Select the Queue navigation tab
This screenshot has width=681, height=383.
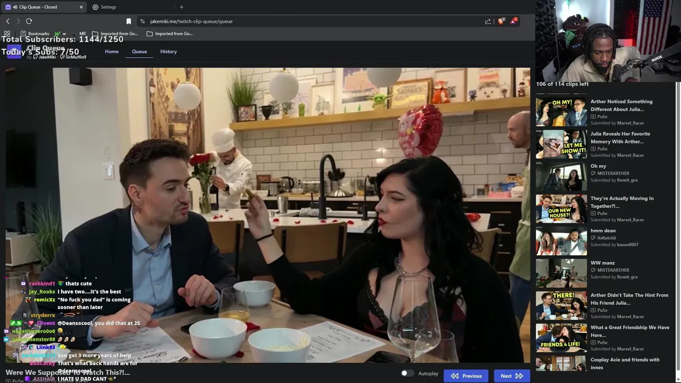coord(139,52)
